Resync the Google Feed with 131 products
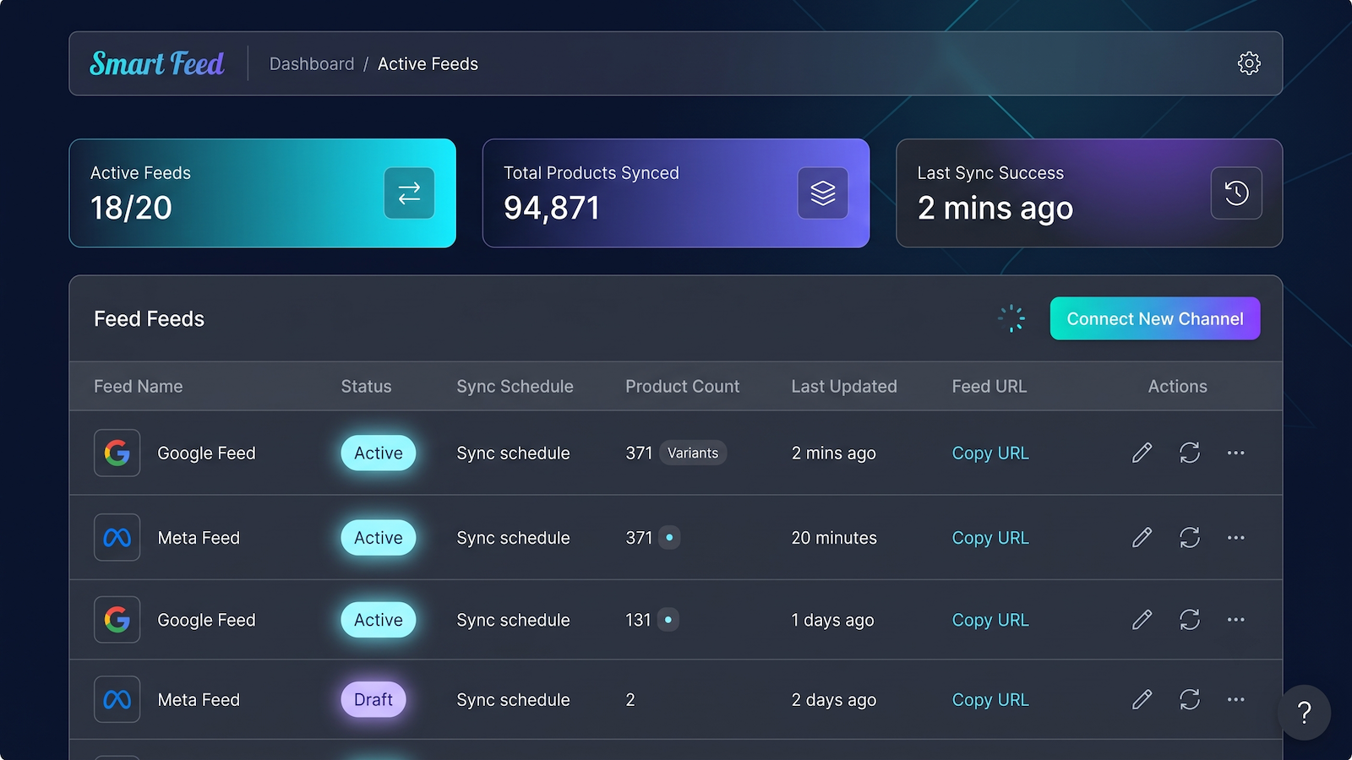The height and width of the screenshot is (760, 1352). (x=1190, y=620)
